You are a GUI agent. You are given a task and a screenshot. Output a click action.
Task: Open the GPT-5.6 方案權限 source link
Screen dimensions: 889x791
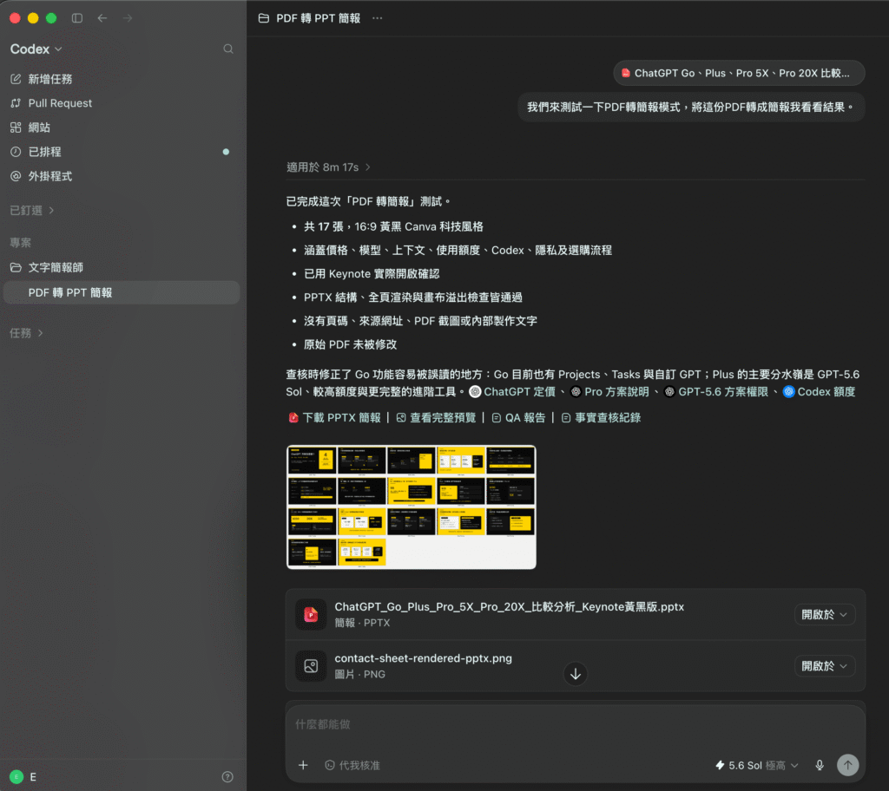(716, 391)
